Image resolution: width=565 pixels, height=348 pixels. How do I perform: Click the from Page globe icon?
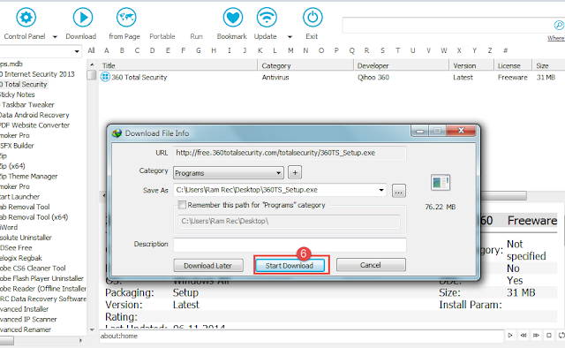coord(126,17)
